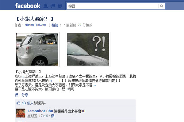The width and height of the screenshot is (184, 122).
Task: Show the 43 個人 who liked
Action: point(28,103)
